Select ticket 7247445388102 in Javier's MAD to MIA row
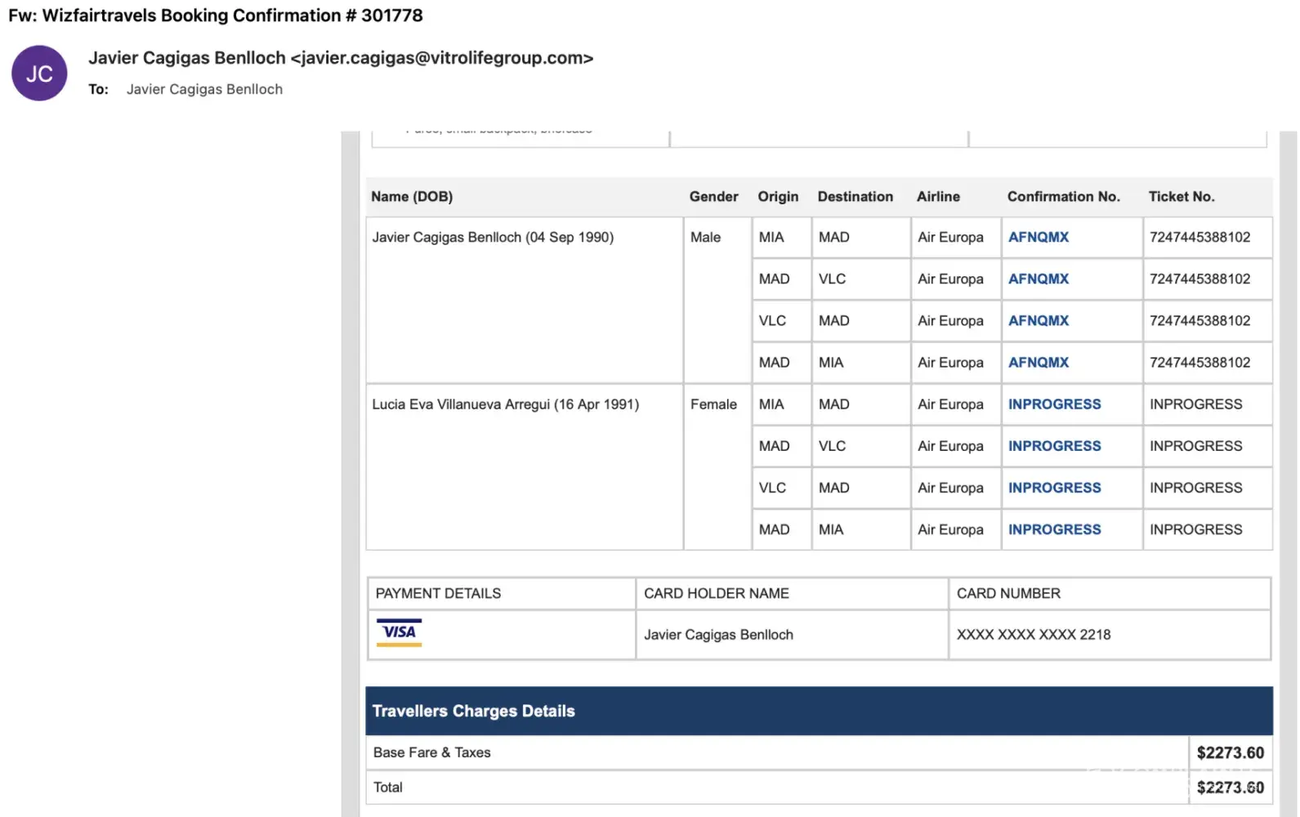Viewport: 1300px width, 817px height. point(1199,362)
